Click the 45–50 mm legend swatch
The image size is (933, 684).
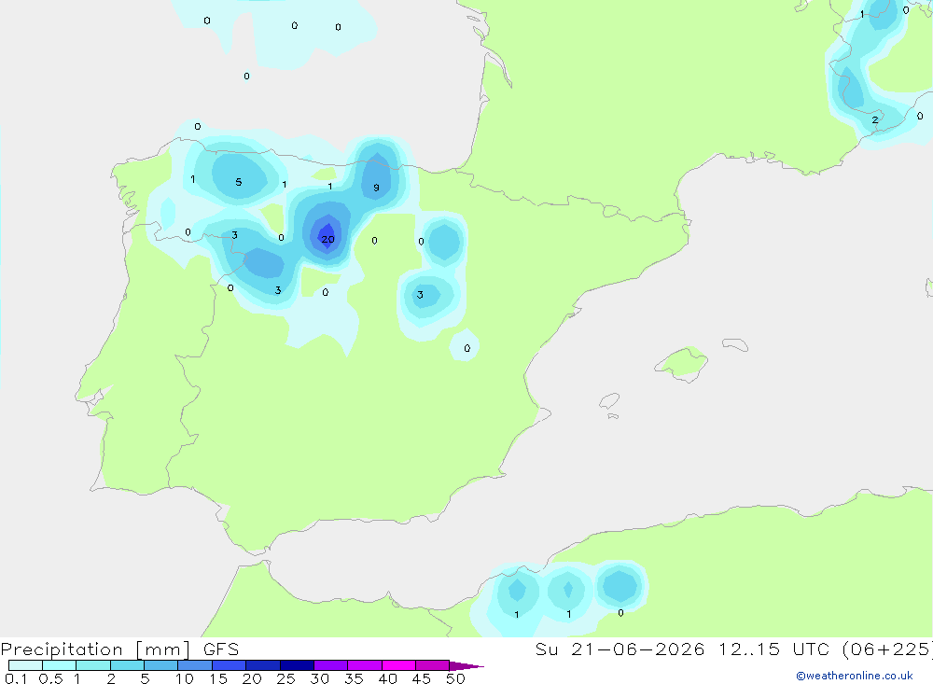433,665
